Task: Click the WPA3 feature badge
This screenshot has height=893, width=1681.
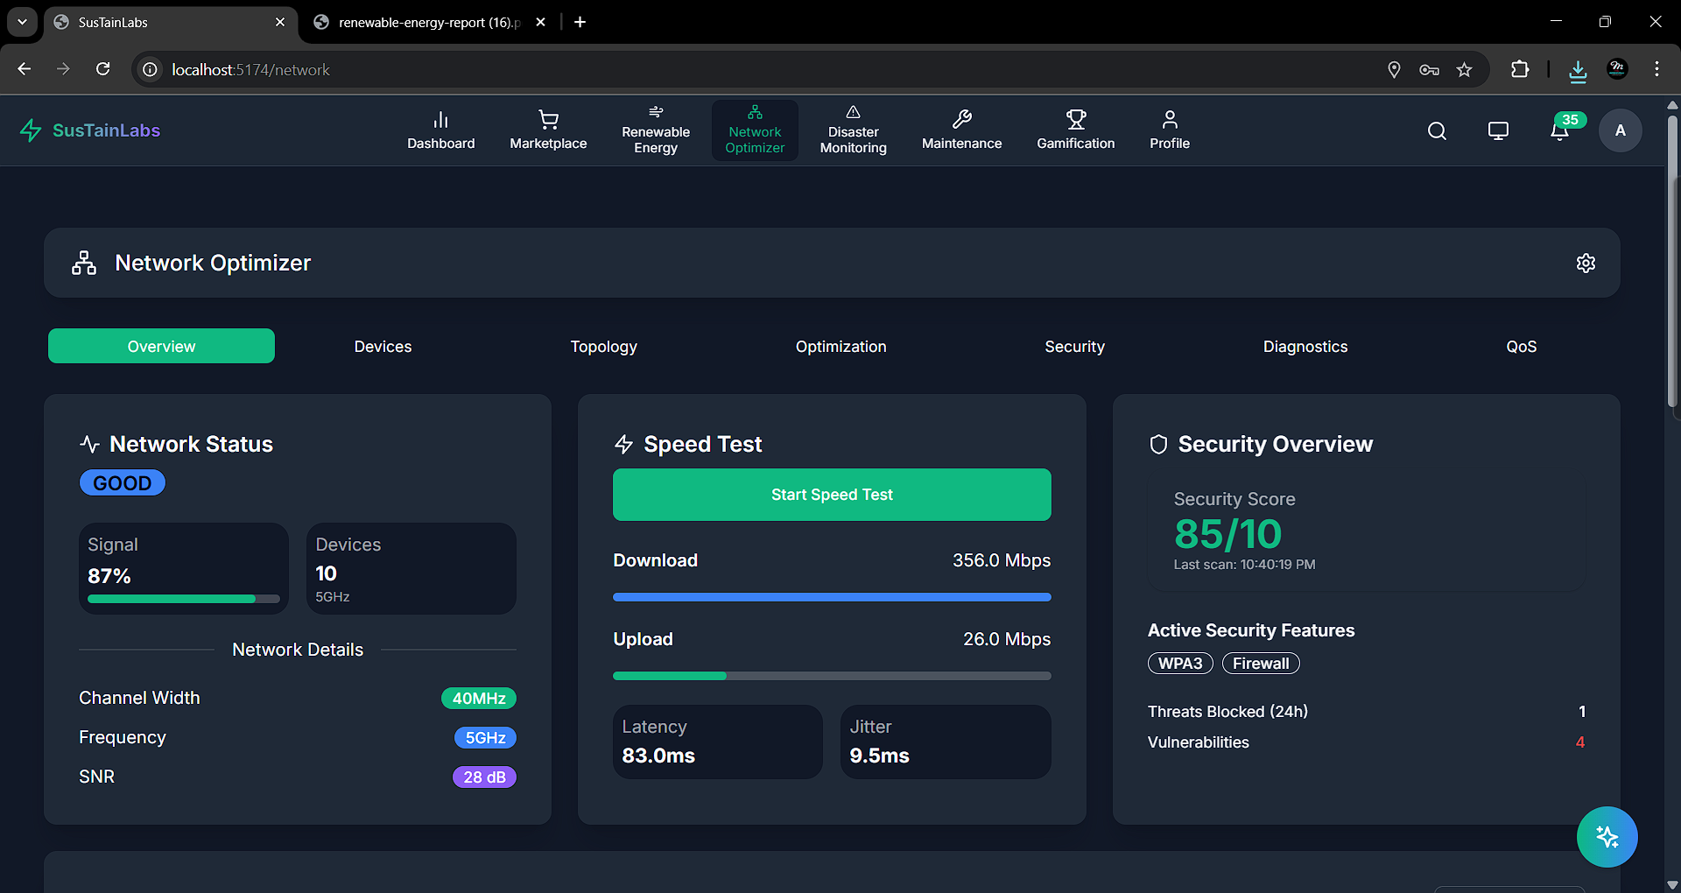Action: click(x=1180, y=664)
